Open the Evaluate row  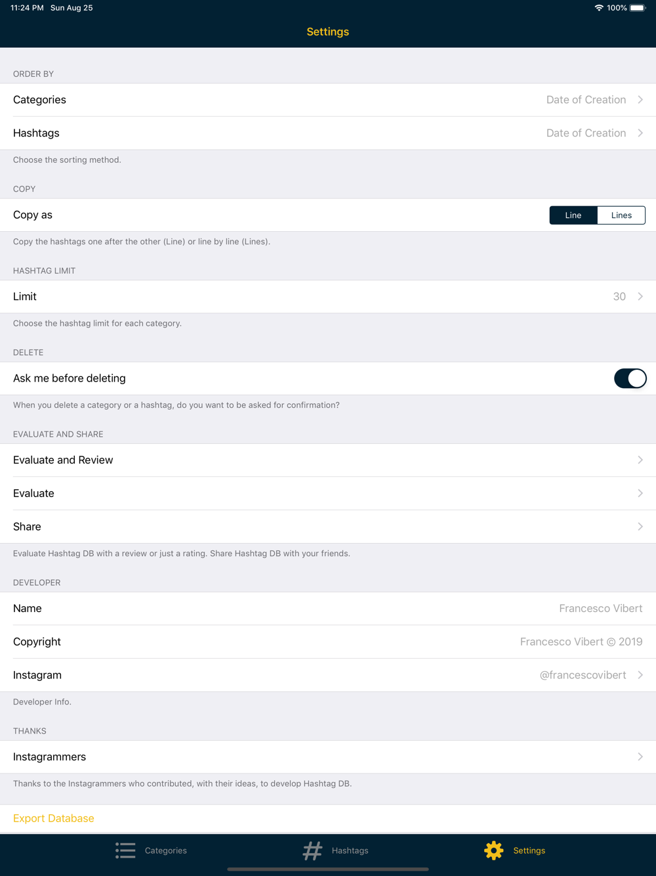(328, 493)
